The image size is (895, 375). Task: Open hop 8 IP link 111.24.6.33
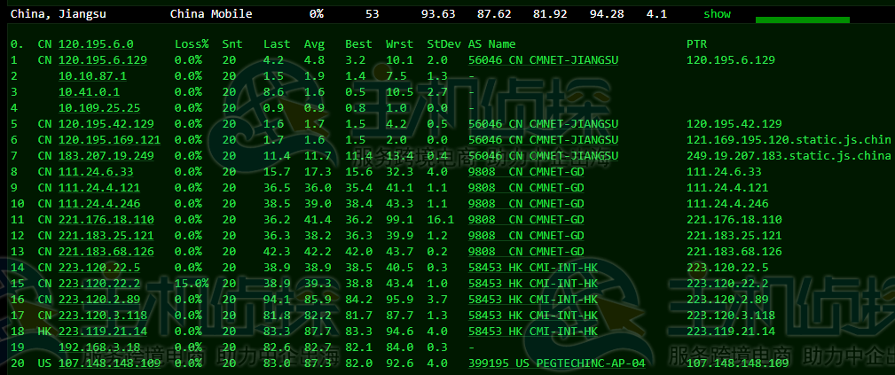coord(96,172)
